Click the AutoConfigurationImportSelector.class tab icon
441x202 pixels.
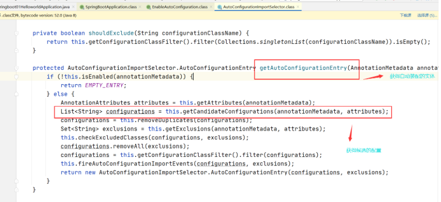coord(220,7)
